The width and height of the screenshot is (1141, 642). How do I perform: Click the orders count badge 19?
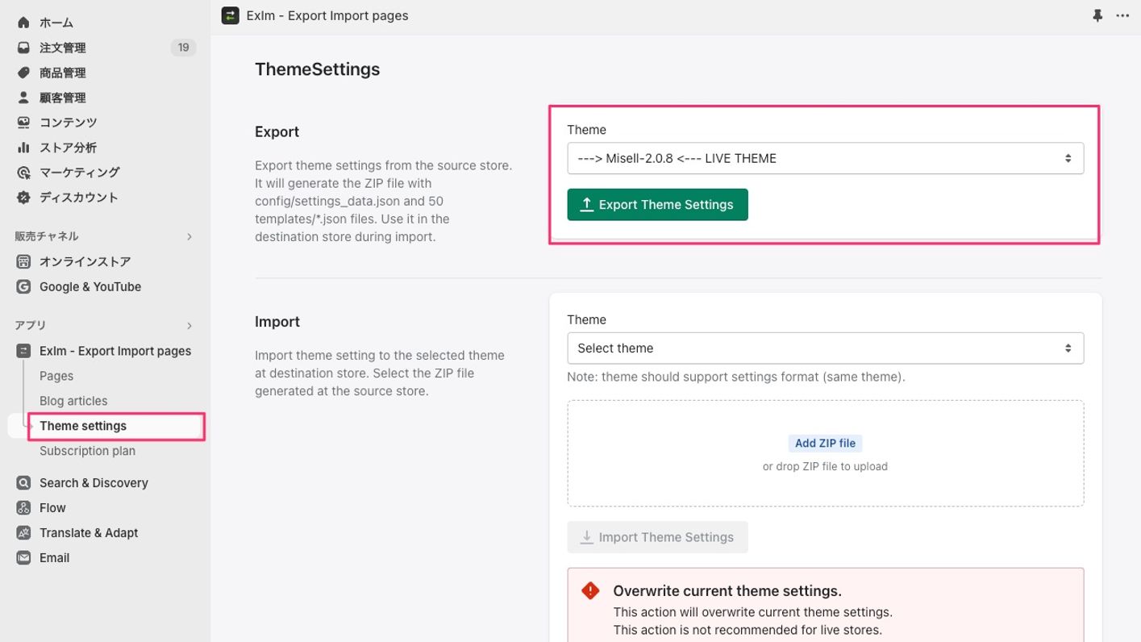click(x=183, y=48)
